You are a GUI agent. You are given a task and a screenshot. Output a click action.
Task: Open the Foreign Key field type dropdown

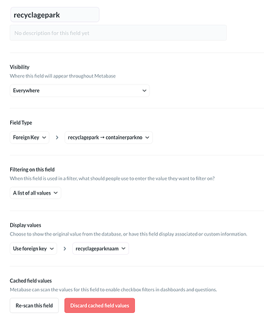(x=29, y=138)
